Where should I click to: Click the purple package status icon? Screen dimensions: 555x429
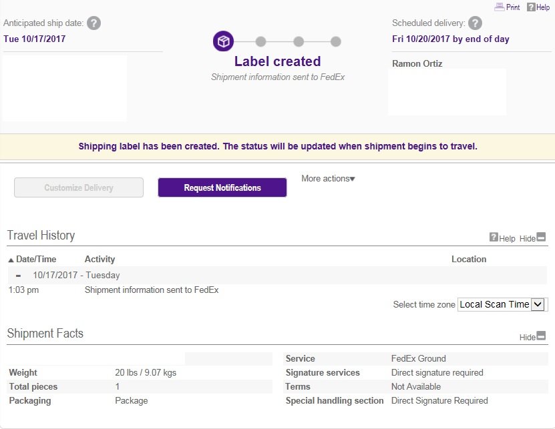point(223,41)
